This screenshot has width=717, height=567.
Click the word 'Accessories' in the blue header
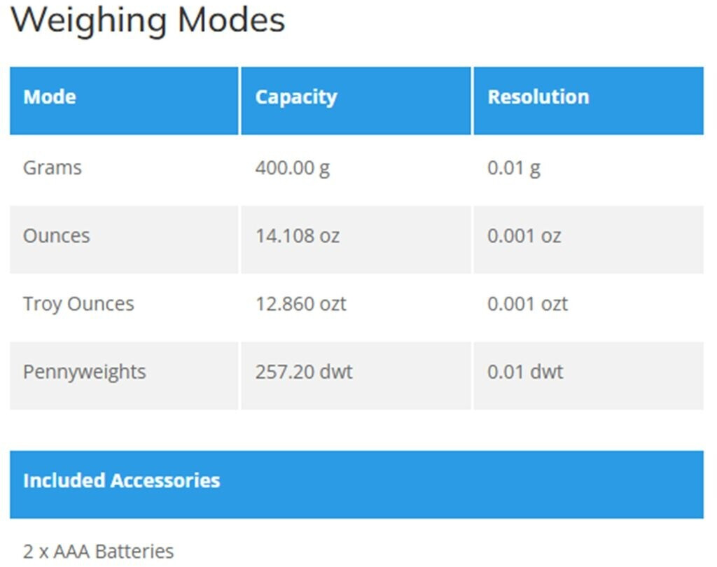[165, 481]
